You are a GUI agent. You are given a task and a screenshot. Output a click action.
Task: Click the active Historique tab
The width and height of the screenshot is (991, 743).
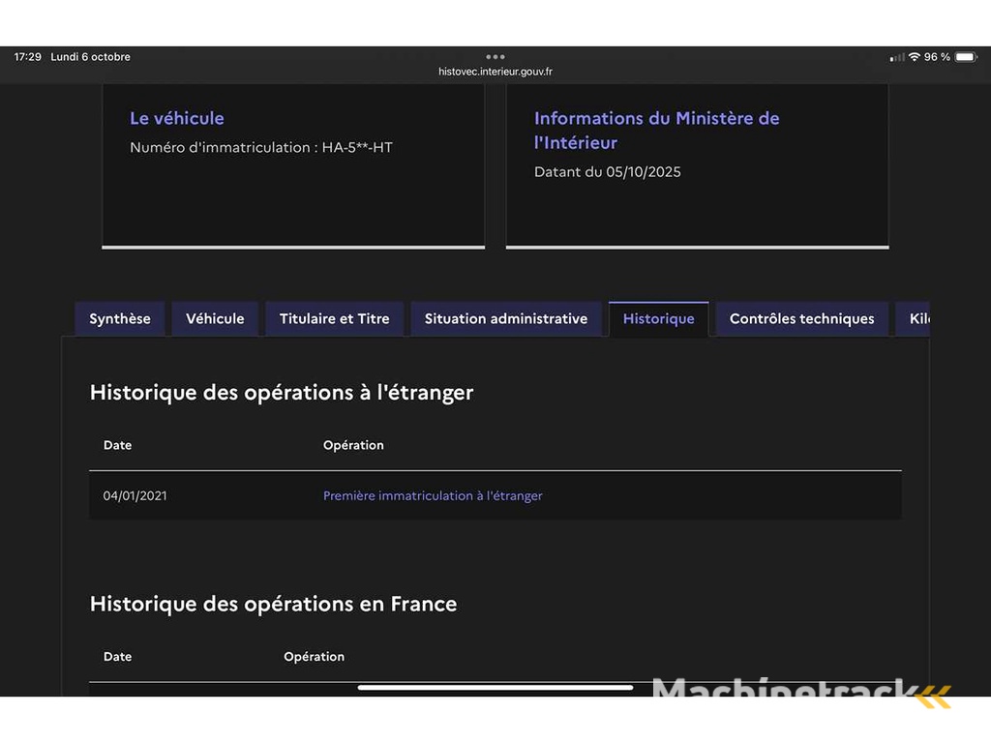point(658,319)
